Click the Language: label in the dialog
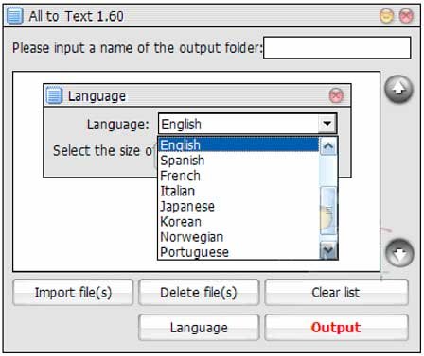Image resolution: width=424 pixels, height=356 pixels. point(117,125)
